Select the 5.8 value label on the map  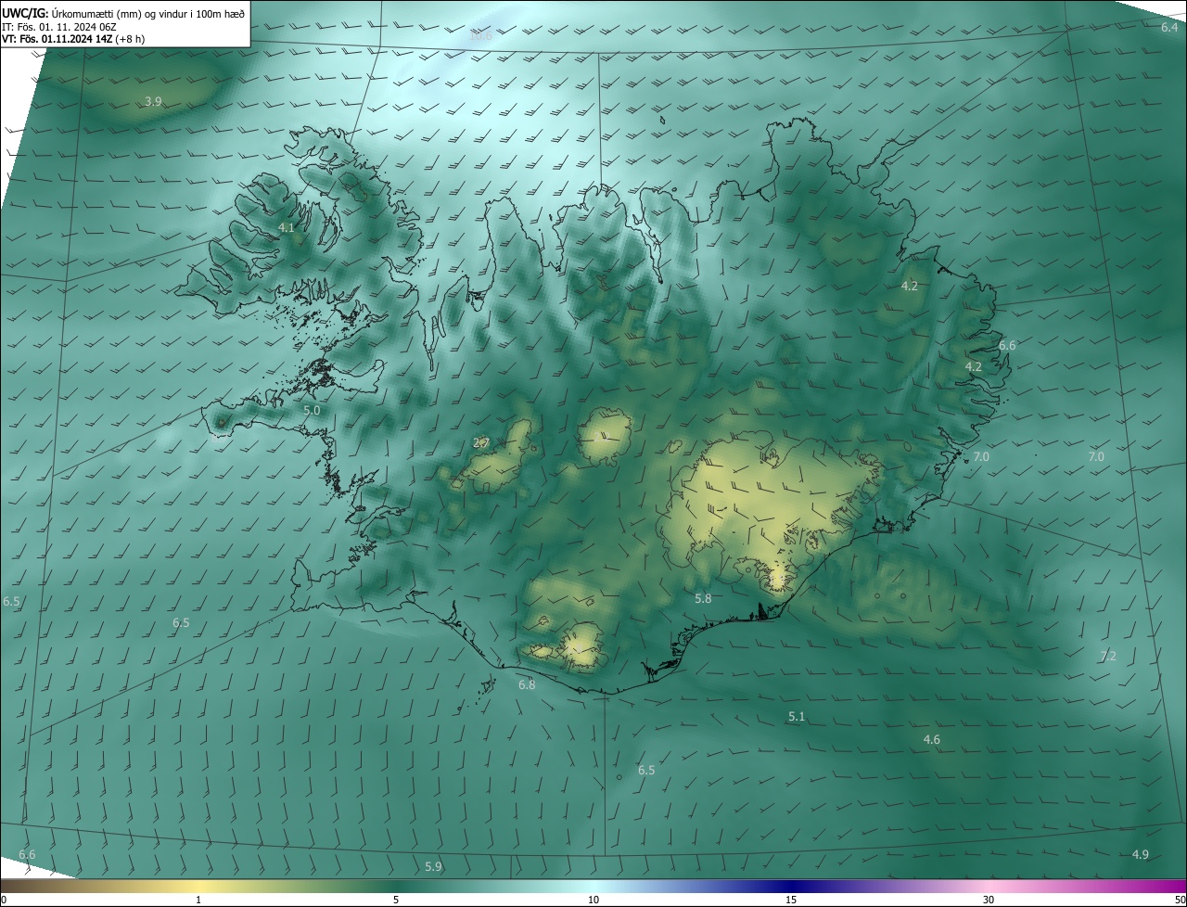click(703, 599)
